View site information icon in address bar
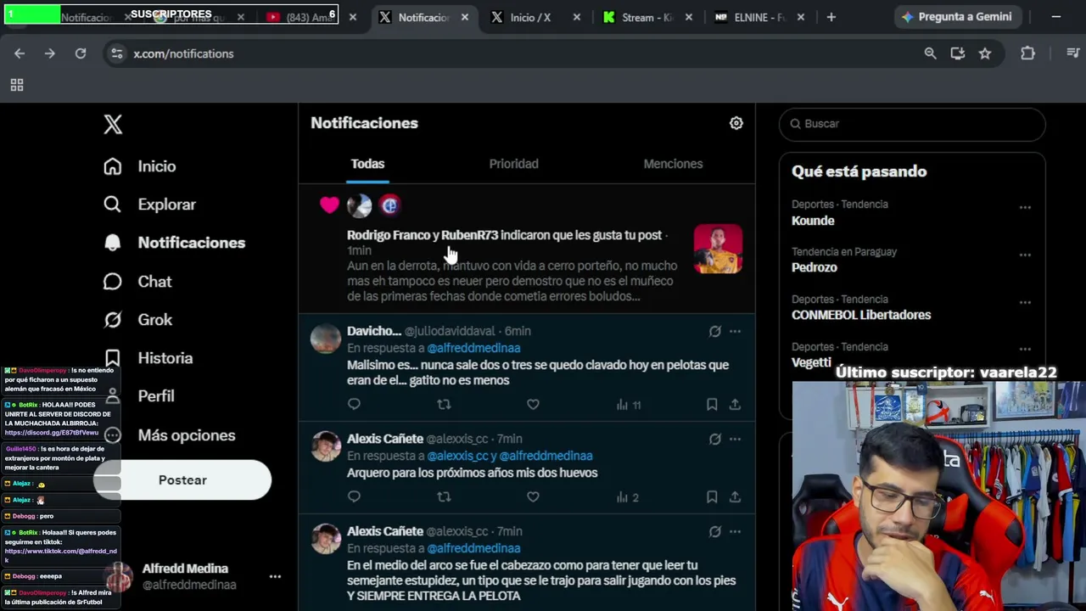Viewport: 1086px width, 611px height. click(x=117, y=53)
